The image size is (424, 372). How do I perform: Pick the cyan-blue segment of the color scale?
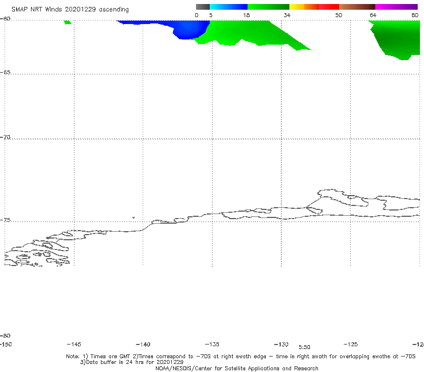tap(229, 7)
